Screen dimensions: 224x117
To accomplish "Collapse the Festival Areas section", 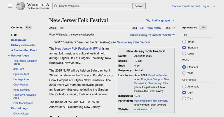I will click(9, 55).
